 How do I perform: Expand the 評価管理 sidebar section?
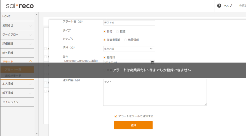(x=17, y=43)
